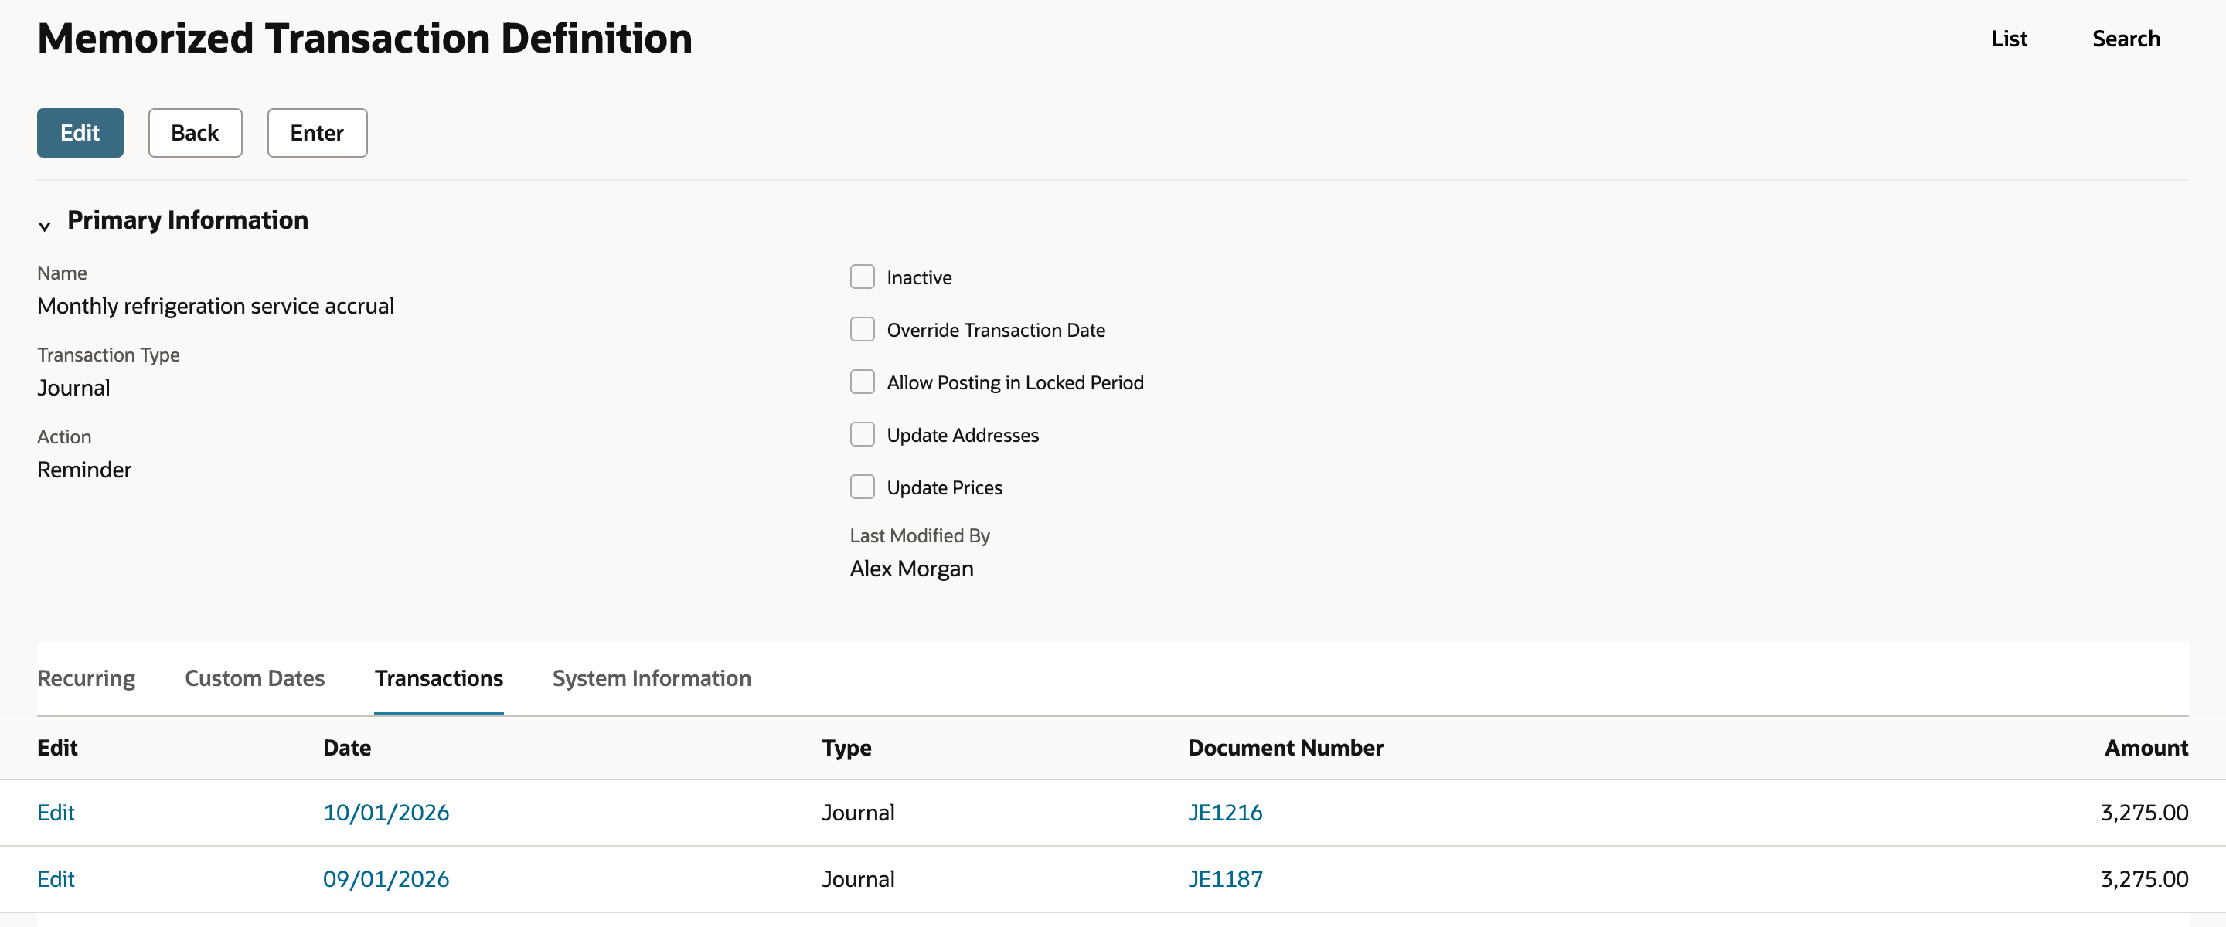Screen dimensions: 2226x927
Task: Open the 10/01/2026 date link
Action: click(x=386, y=813)
